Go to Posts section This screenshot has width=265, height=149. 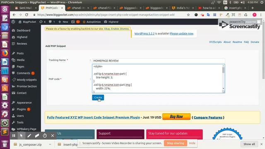tap(20, 53)
